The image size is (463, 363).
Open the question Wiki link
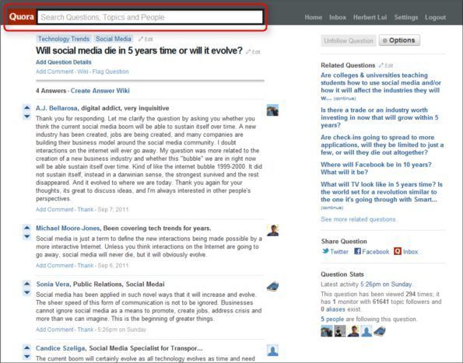tap(82, 72)
